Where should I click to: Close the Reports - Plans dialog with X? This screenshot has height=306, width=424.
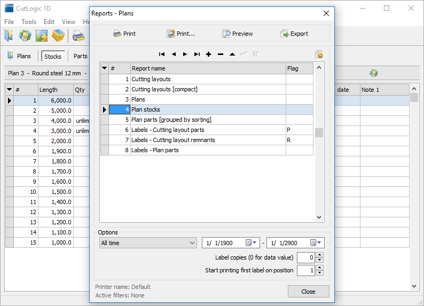326,13
